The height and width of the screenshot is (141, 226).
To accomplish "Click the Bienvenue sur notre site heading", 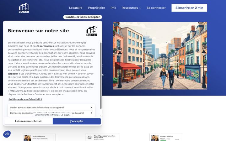I will click(38, 31).
